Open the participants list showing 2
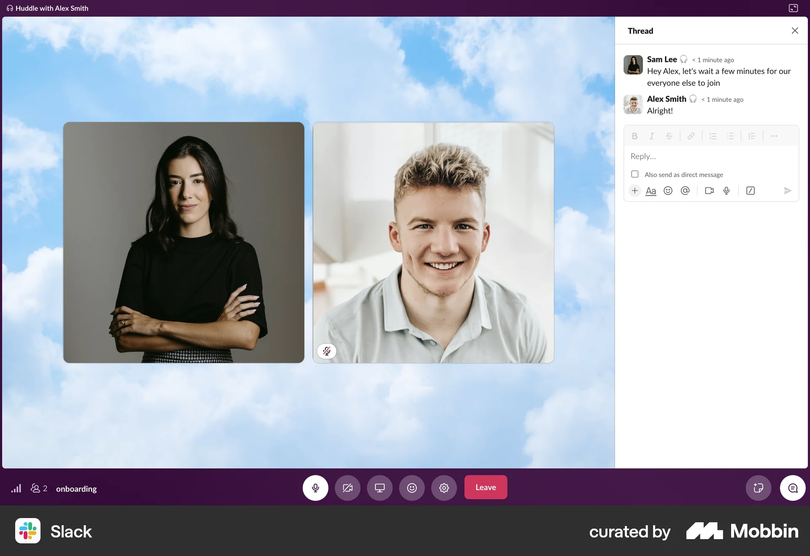 click(x=39, y=488)
